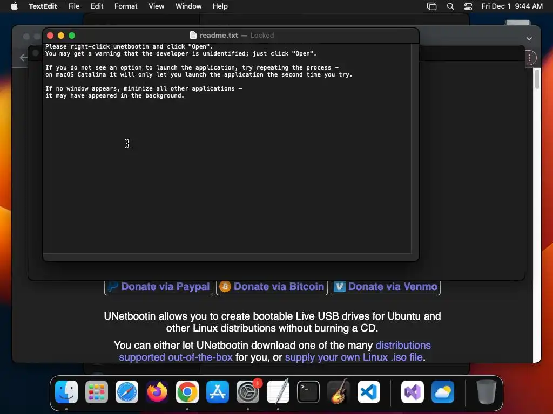Open the Format menu
The width and height of the screenshot is (553, 414).
point(126,6)
